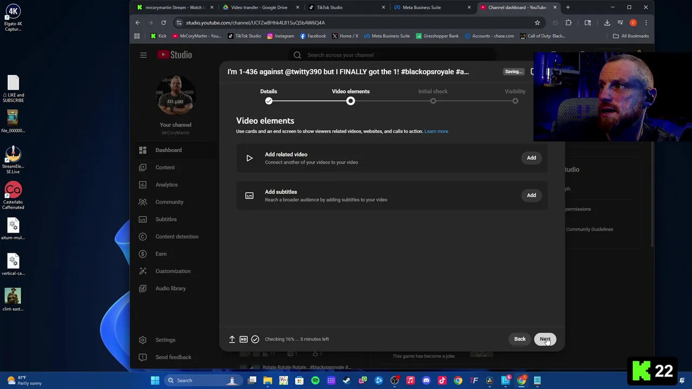Screen dimensions: 692x389
Task: Click the channel profile picture
Action: tap(175, 96)
